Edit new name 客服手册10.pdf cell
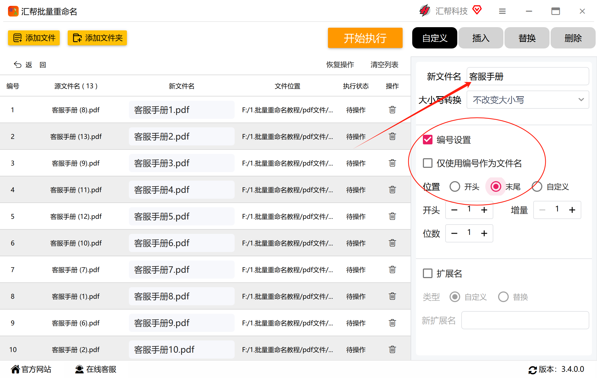 click(182, 349)
